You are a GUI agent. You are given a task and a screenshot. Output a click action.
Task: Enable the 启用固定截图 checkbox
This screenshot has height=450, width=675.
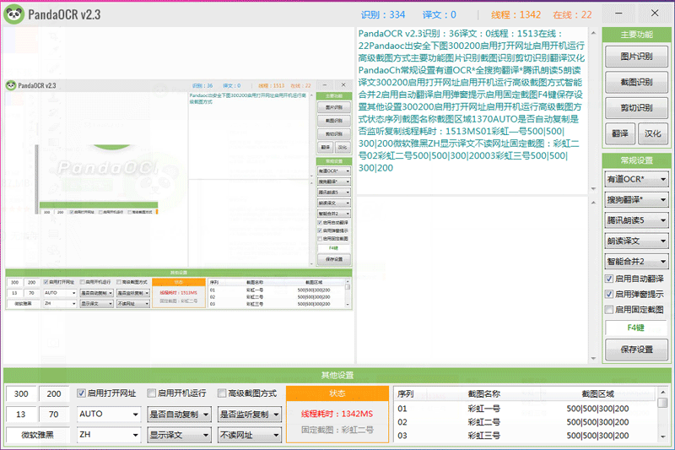[610, 310]
